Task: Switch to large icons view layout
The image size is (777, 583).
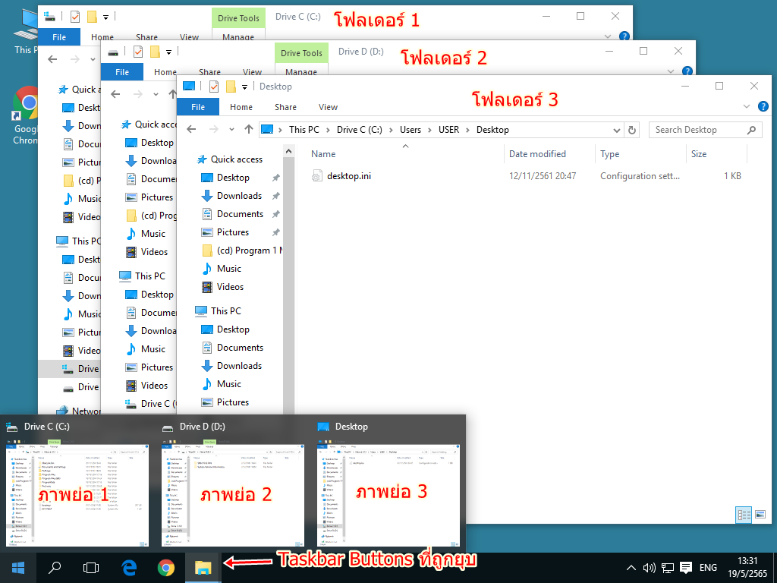Action: pyautogui.click(x=759, y=515)
